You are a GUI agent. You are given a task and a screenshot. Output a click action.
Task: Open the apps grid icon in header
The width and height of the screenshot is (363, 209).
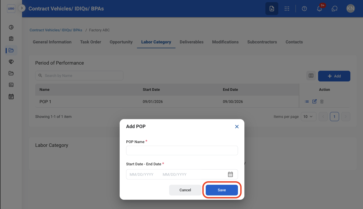tap(287, 9)
